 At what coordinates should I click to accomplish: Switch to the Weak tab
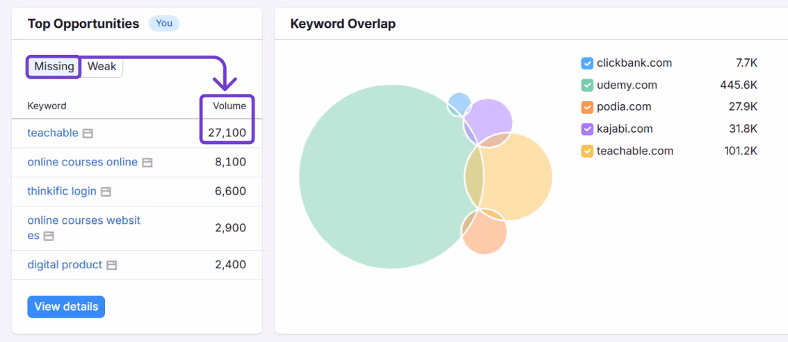pyautogui.click(x=102, y=66)
